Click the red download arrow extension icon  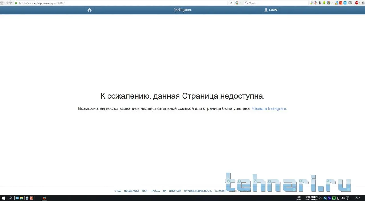coord(315,3)
